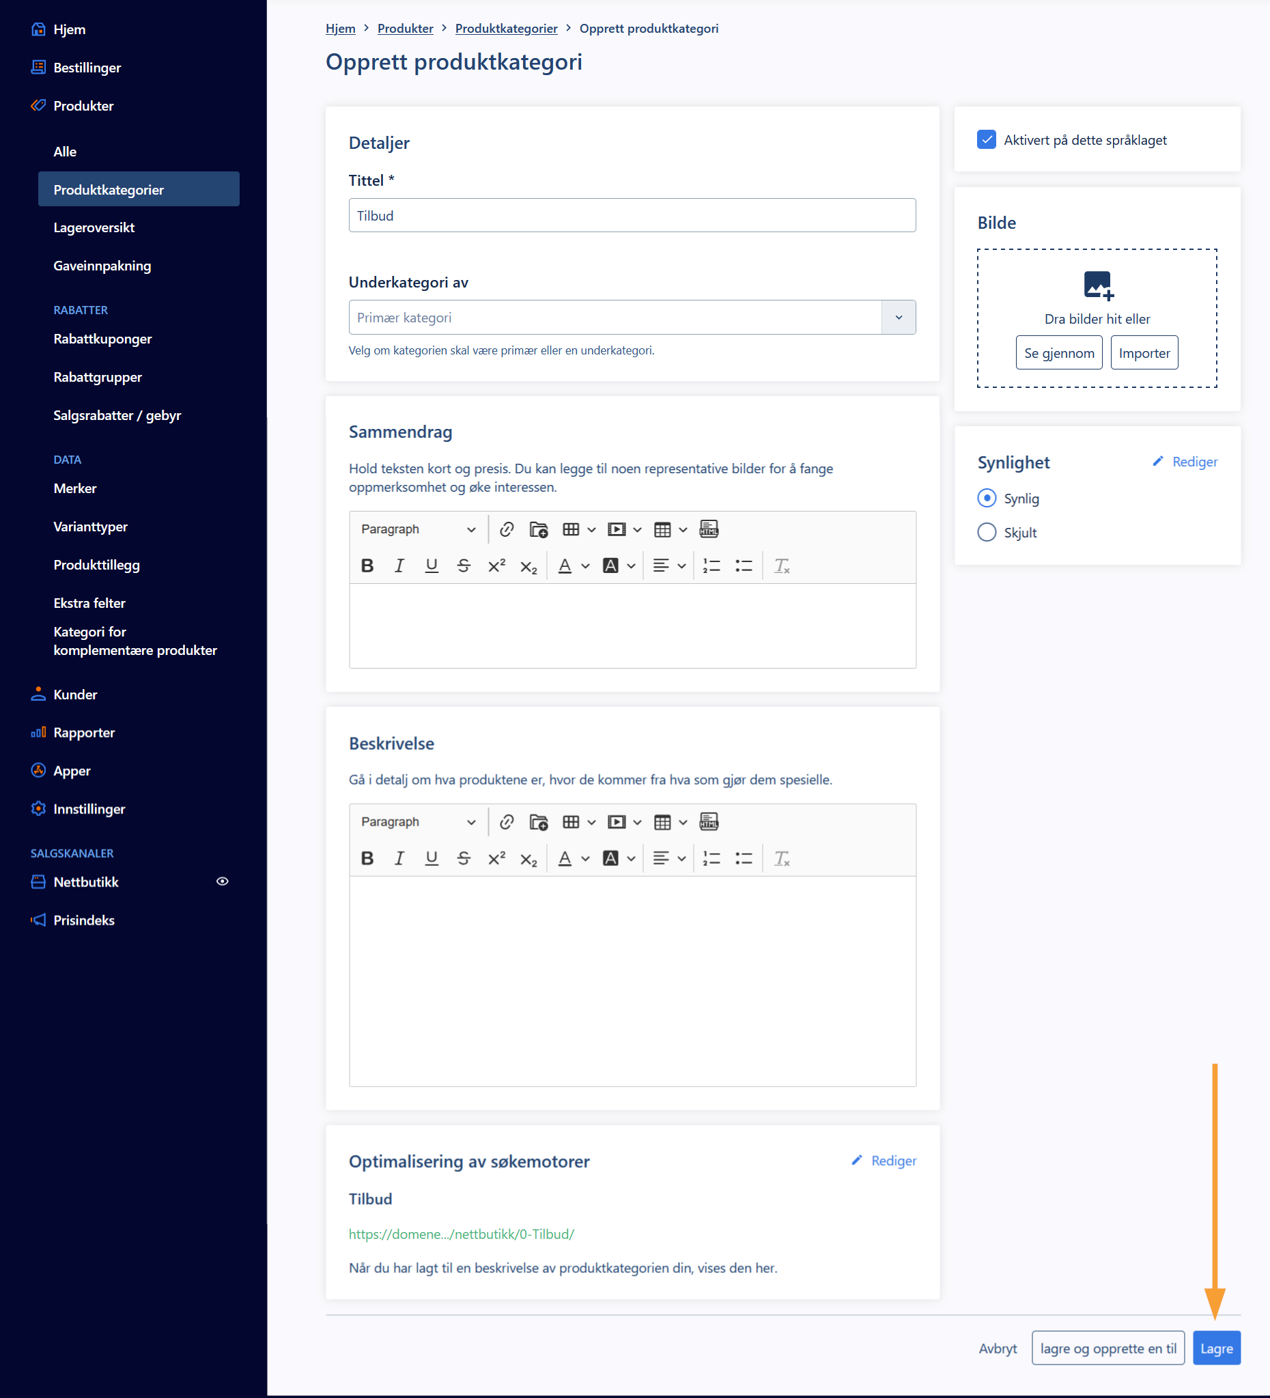Click bulleted list icon in Sammendrag editor
Viewport: 1270px width, 1398px height.
[744, 566]
